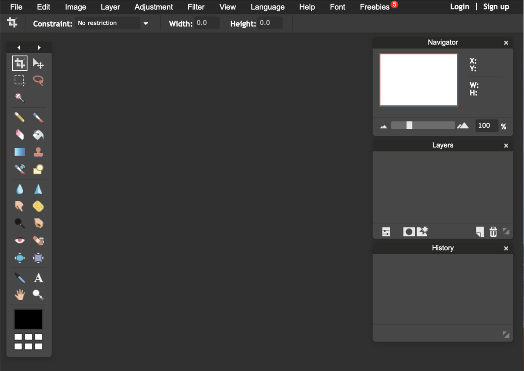Select the Bloat tool
The width and height of the screenshot is (524, 371).
click(20, 258)
